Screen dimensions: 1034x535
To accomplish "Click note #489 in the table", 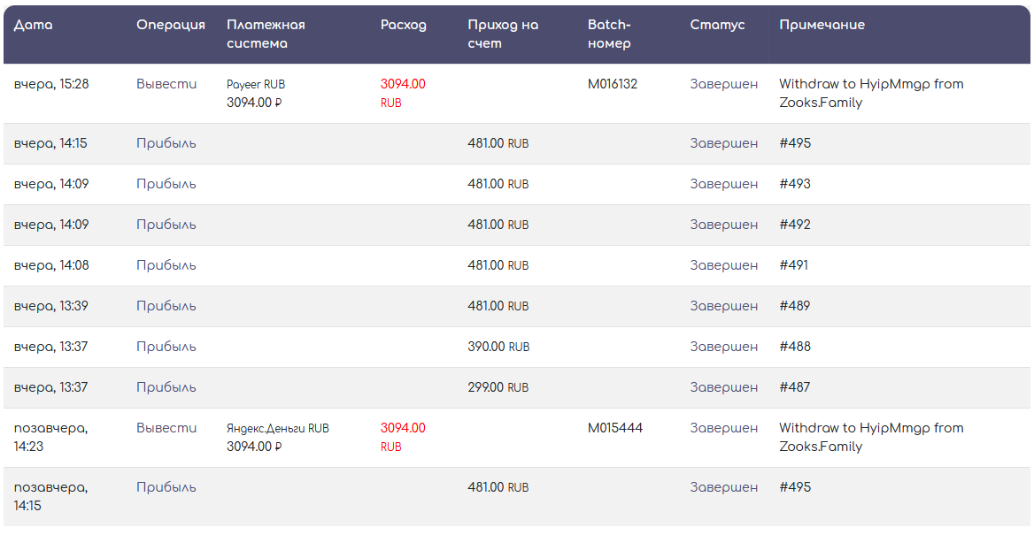I will pos(795,306).
